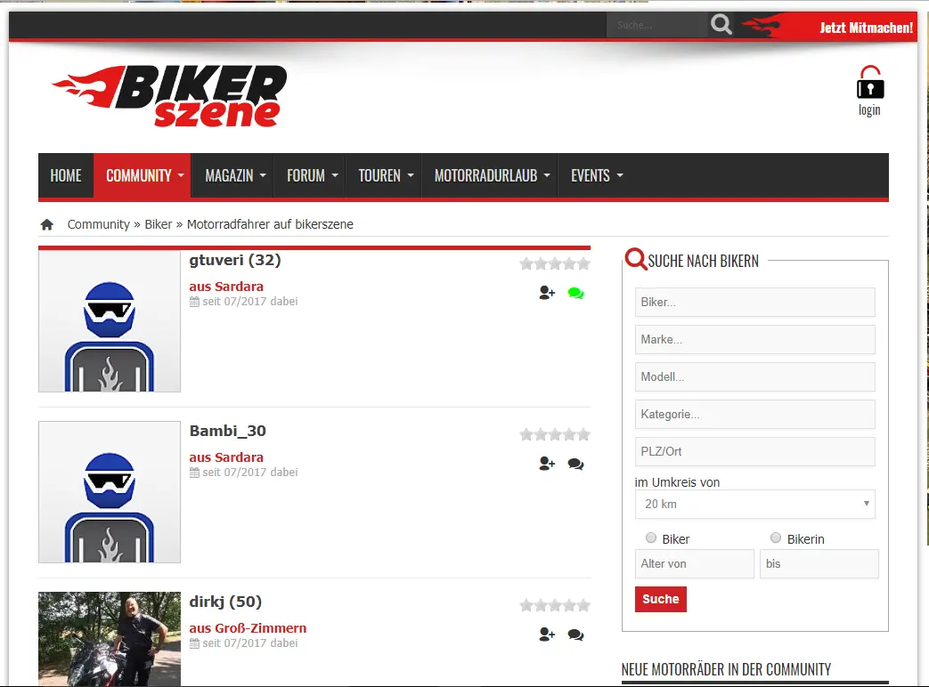Open login via the padlock icon
Viewport: 929px width, 687px height.
click(x=869, y=84)
